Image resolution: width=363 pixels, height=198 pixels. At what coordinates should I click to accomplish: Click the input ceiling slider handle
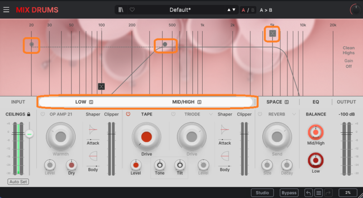(x=29, y=134)
